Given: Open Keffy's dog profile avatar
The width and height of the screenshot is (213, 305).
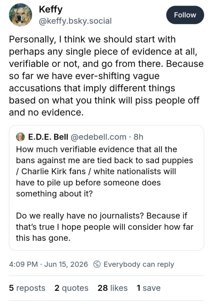Looking at the screenshot, I should [x=20, y=15].
